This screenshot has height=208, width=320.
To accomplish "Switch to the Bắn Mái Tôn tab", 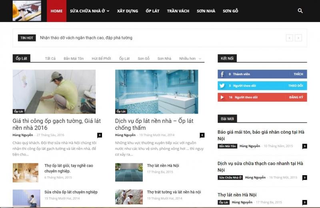I will coord(74,58).
